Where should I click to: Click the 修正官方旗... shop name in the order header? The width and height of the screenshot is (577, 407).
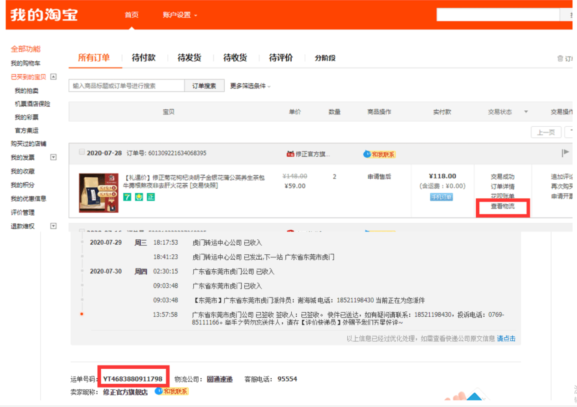(x=313, y=154)
